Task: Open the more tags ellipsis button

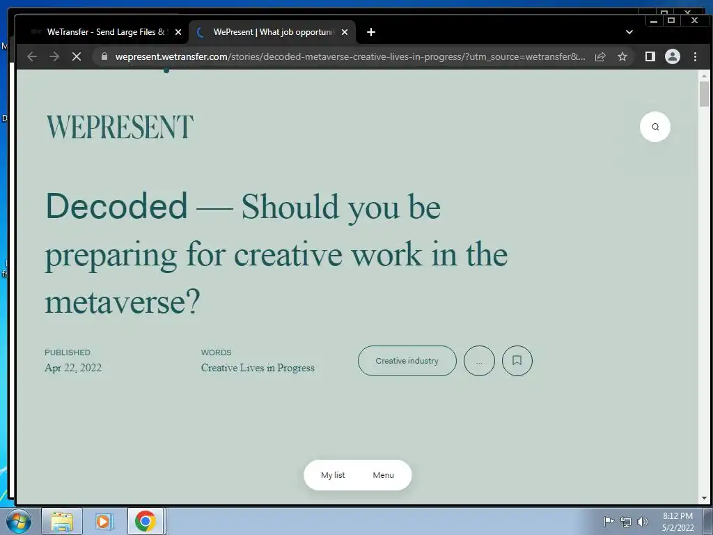Action: (x=479, y=361)
